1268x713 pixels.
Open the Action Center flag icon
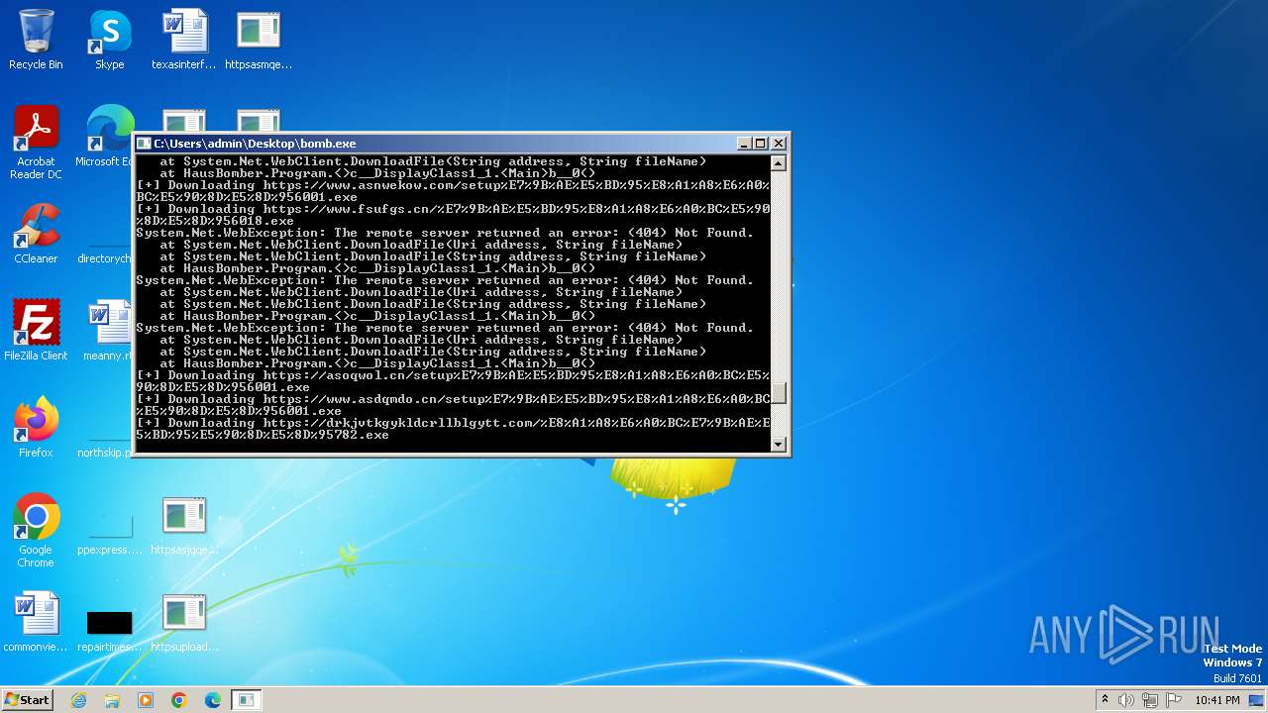pyautogui.click(x=1173, y=700)
